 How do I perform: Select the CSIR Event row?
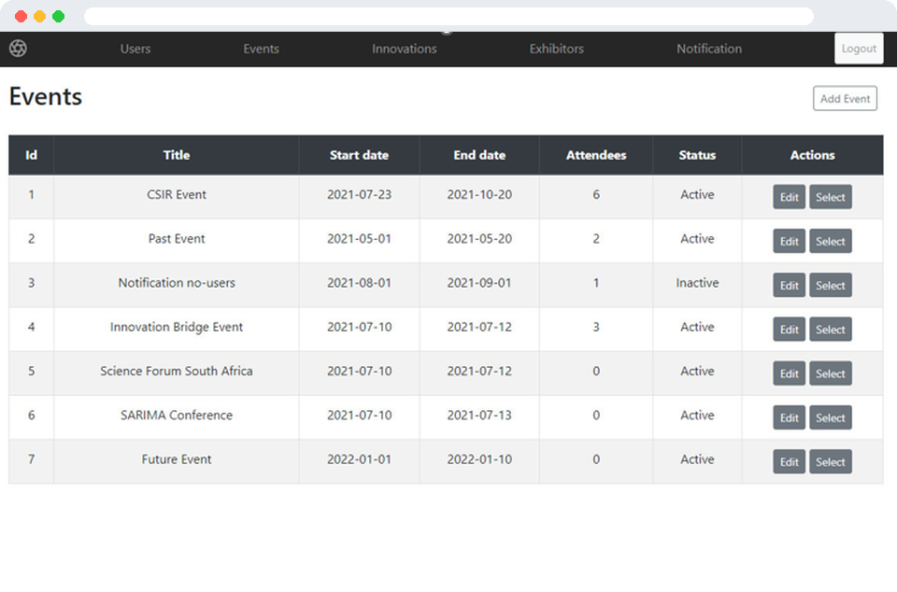(830, 197)
